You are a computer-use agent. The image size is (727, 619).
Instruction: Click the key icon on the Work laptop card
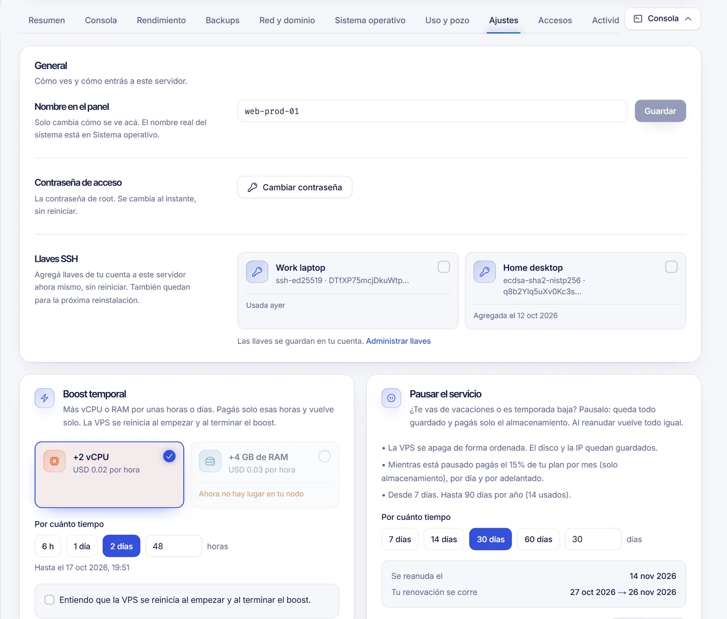tap(257, 272)
